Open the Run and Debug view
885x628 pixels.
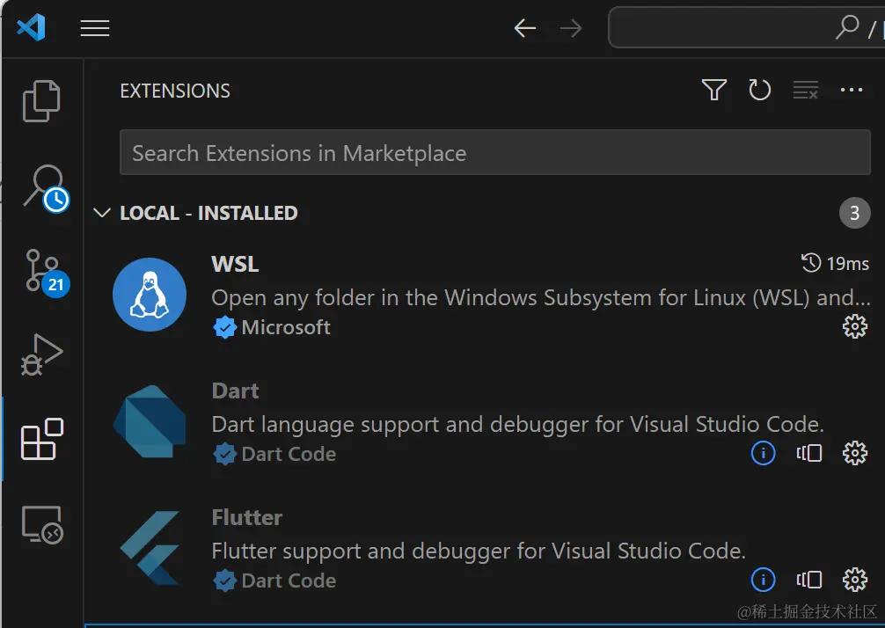[x=41, y=354]
